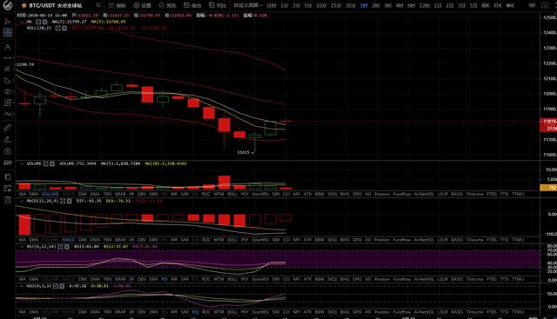Switch KDJ panel to CCI tab
557x319 pixels.
click(x=286, y=312)
